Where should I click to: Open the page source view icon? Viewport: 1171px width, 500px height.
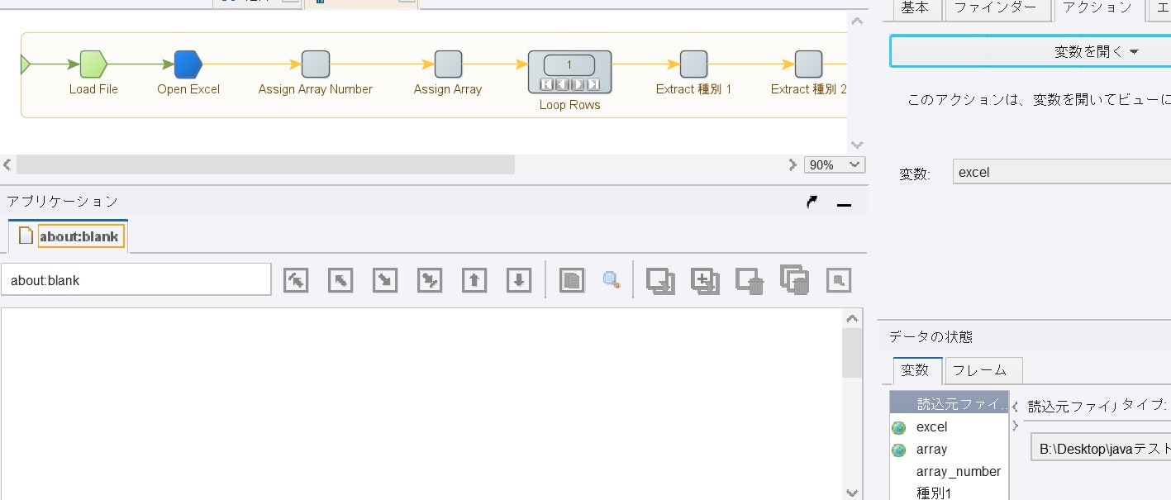click(572, 281)
